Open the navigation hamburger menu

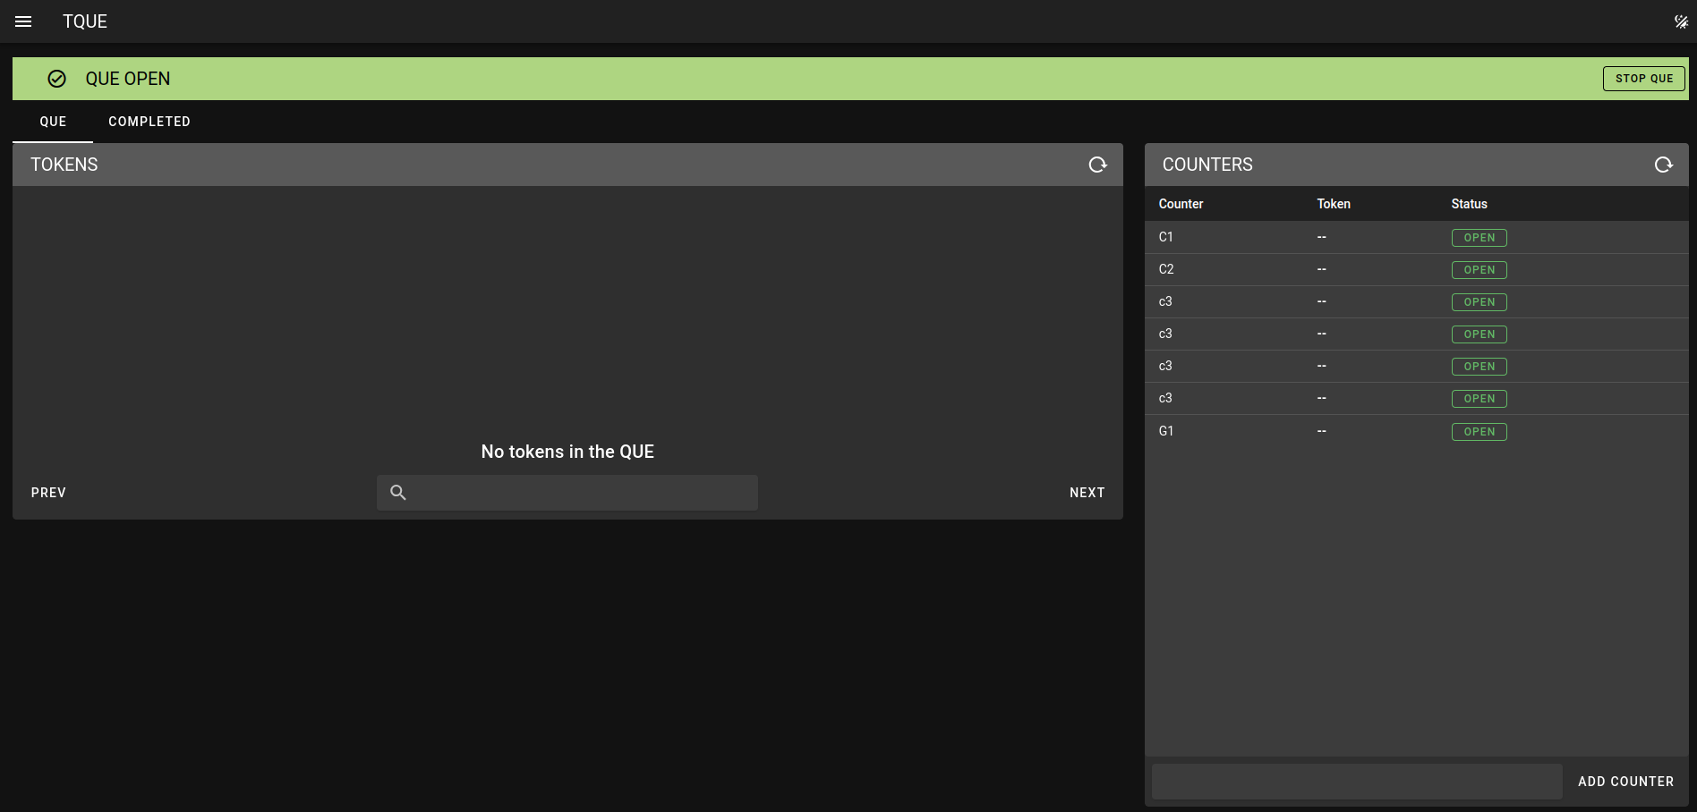pyautogui.click(x=22, y=21)
